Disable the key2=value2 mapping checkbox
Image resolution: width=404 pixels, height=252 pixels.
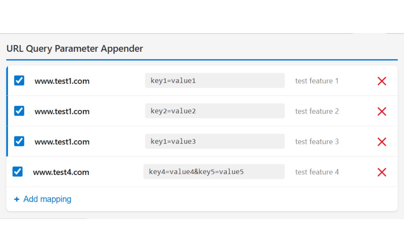click(x=19, y=111)
